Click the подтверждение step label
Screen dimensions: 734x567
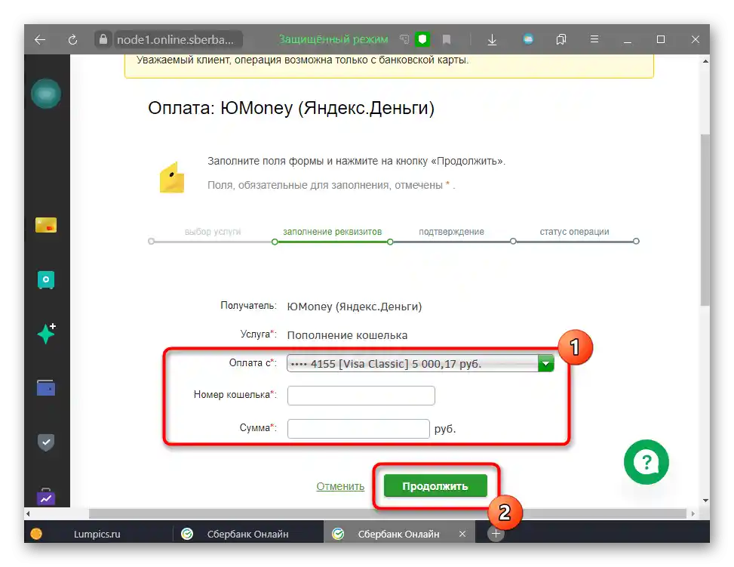click(x=451, y=232)
